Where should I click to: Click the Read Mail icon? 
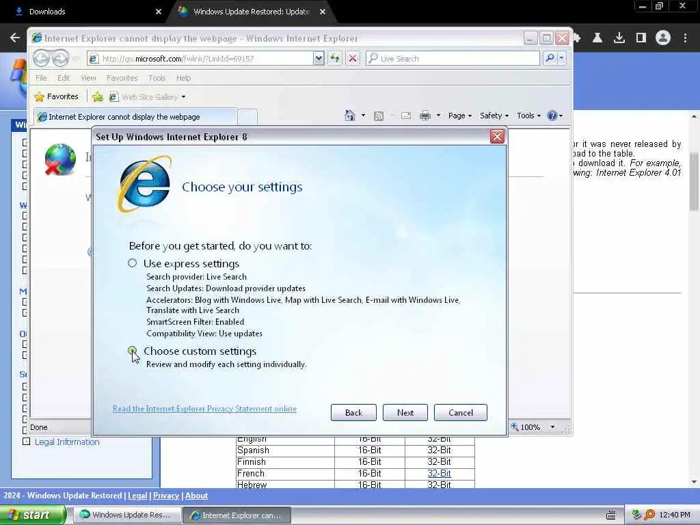pos(406,116)
